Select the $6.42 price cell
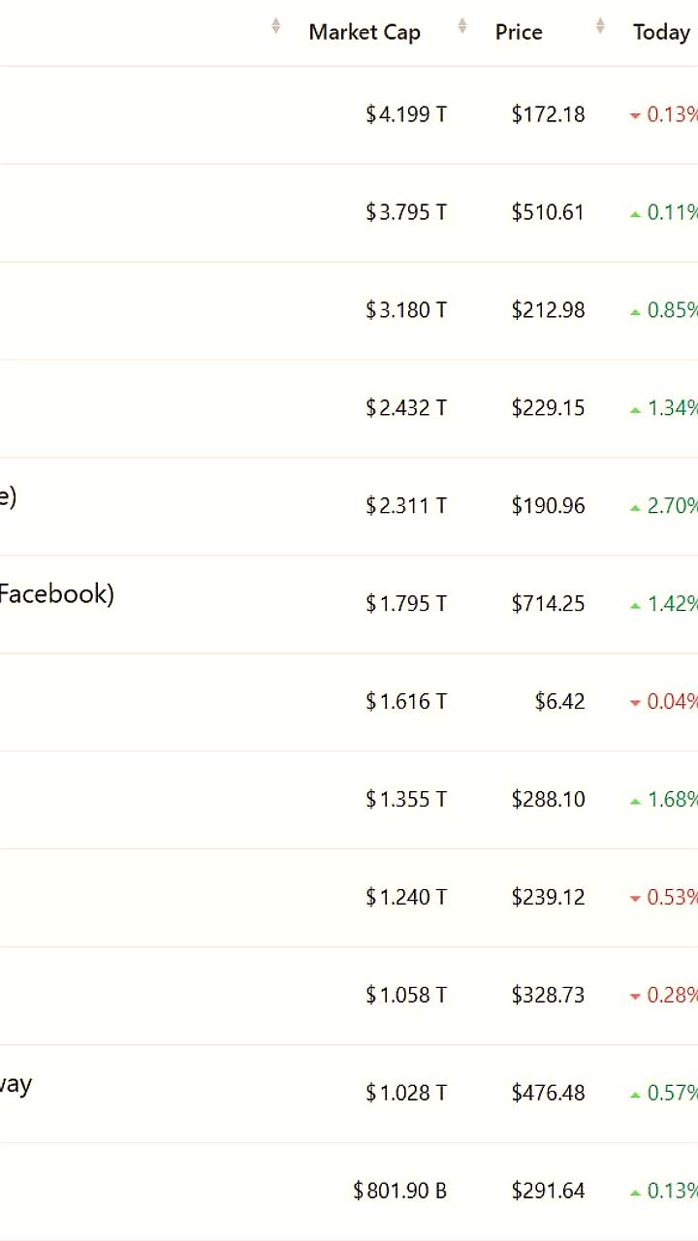 (559, 701)
